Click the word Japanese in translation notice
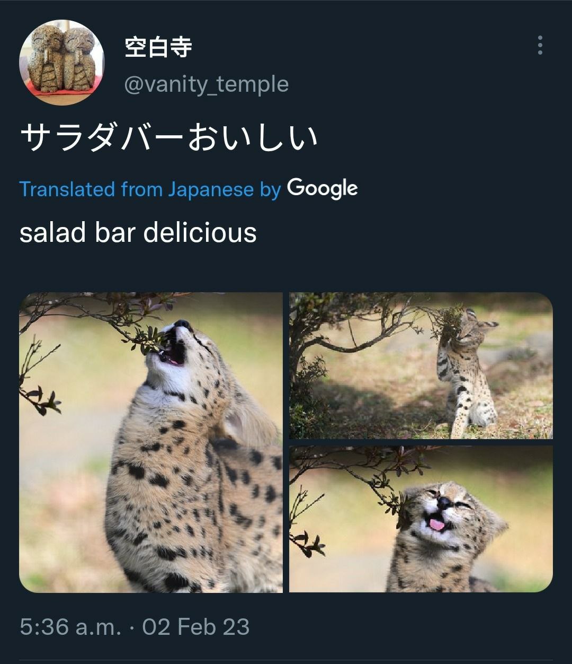The height and width of the screenshot is (664, 572). tap(211, 189)
